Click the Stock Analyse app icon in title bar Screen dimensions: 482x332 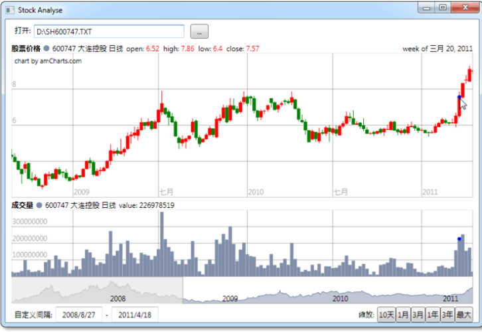coord(10,10)
